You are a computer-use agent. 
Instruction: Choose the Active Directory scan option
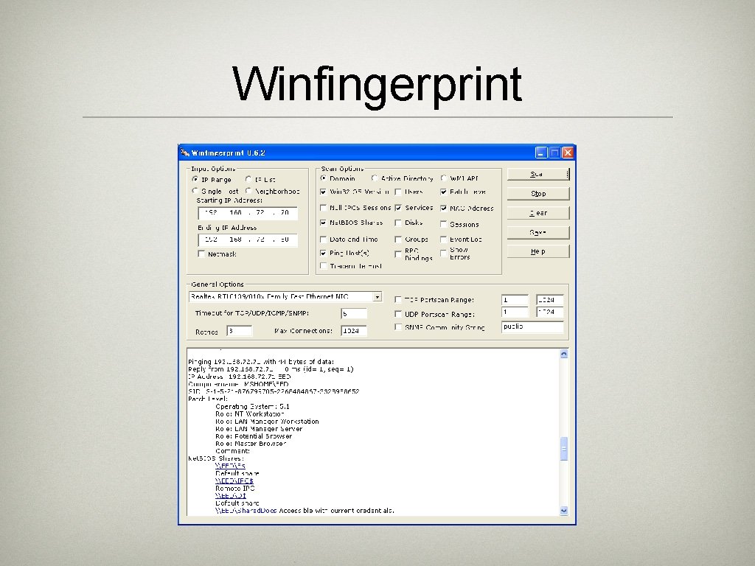pos(374,178)
